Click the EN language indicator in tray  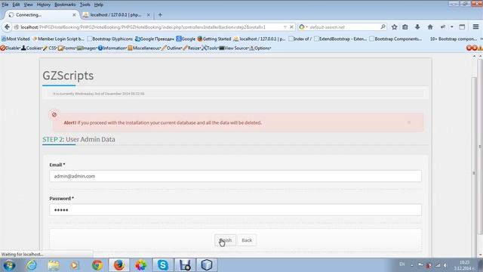(402, 264)
